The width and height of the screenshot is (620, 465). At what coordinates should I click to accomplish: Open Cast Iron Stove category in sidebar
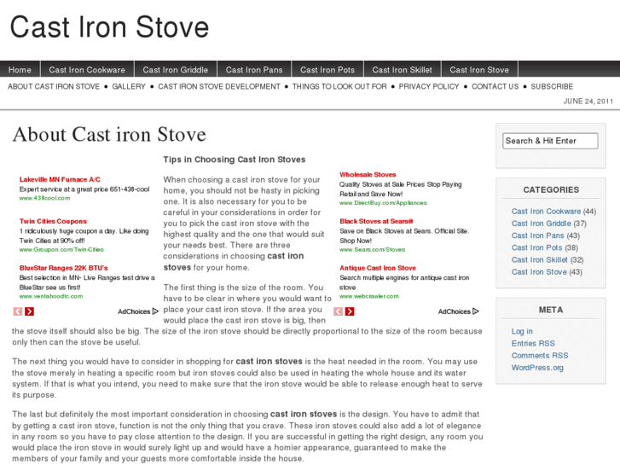(539, 272)
